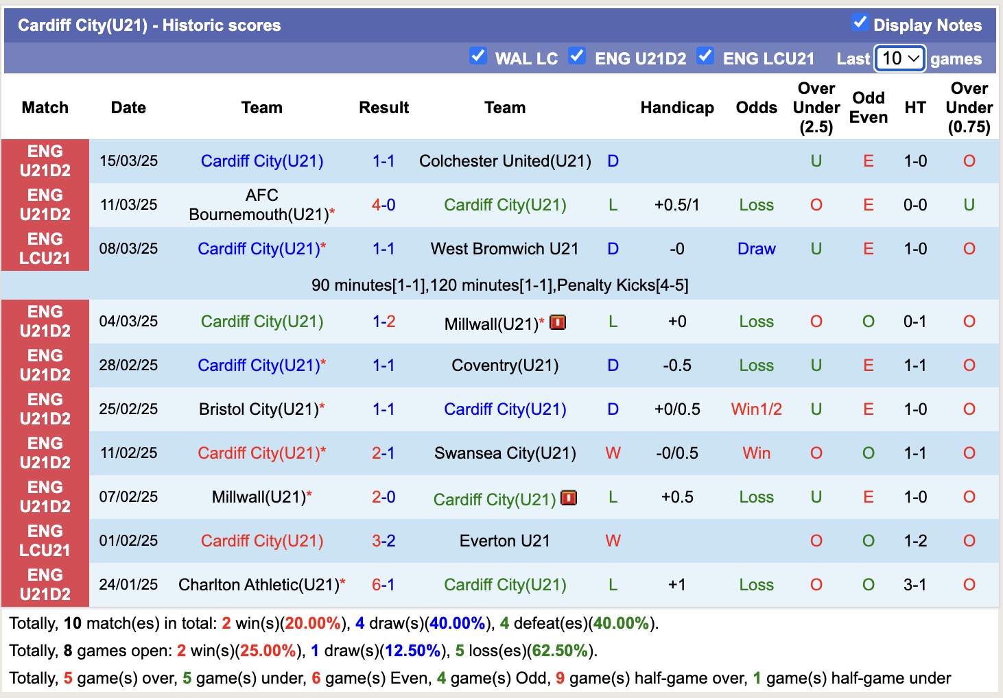Select the Swansea City(U21) team link
Screen dimensions: 1003x698
(x=505, y=453)
